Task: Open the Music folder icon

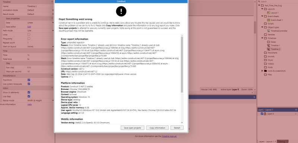Action: tap(266, 60)
